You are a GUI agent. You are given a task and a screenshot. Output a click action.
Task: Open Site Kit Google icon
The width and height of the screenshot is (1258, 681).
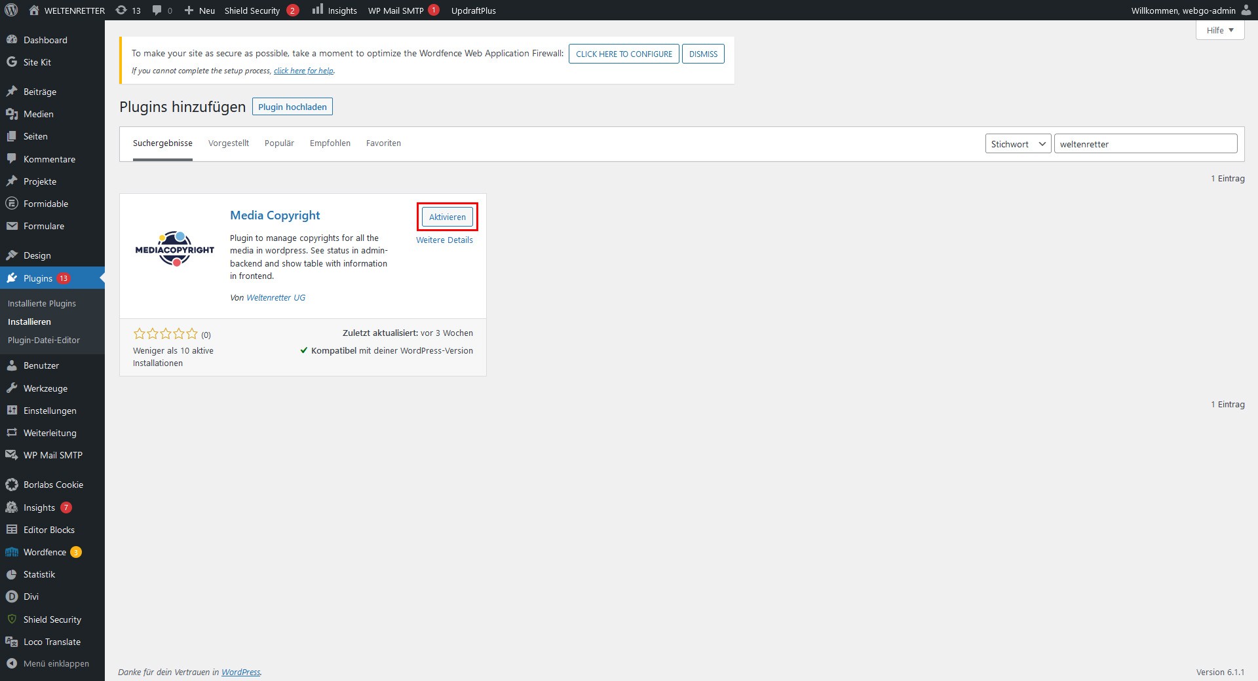[x=12, y=62]
